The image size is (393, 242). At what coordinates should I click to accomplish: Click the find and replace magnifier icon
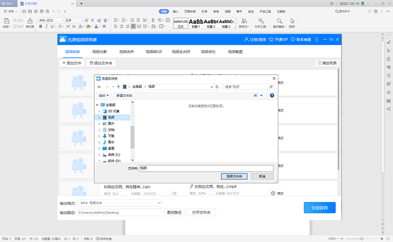click(279, 21)
